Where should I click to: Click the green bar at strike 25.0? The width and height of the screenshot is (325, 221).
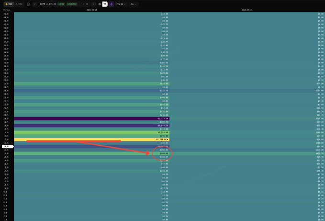[x=91, y=83]
